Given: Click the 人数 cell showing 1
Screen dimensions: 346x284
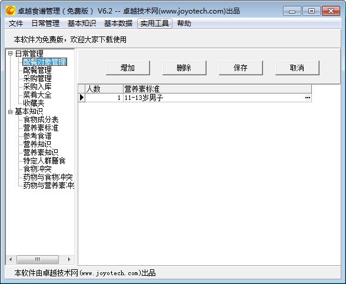Looking at the screenshot, I should click(x=104, y=98).
